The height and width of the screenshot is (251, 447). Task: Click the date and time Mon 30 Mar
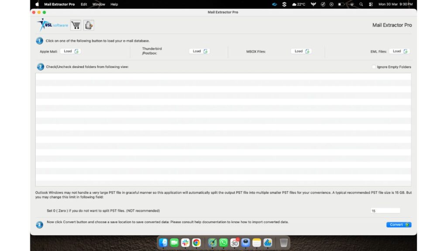[395, 4]
